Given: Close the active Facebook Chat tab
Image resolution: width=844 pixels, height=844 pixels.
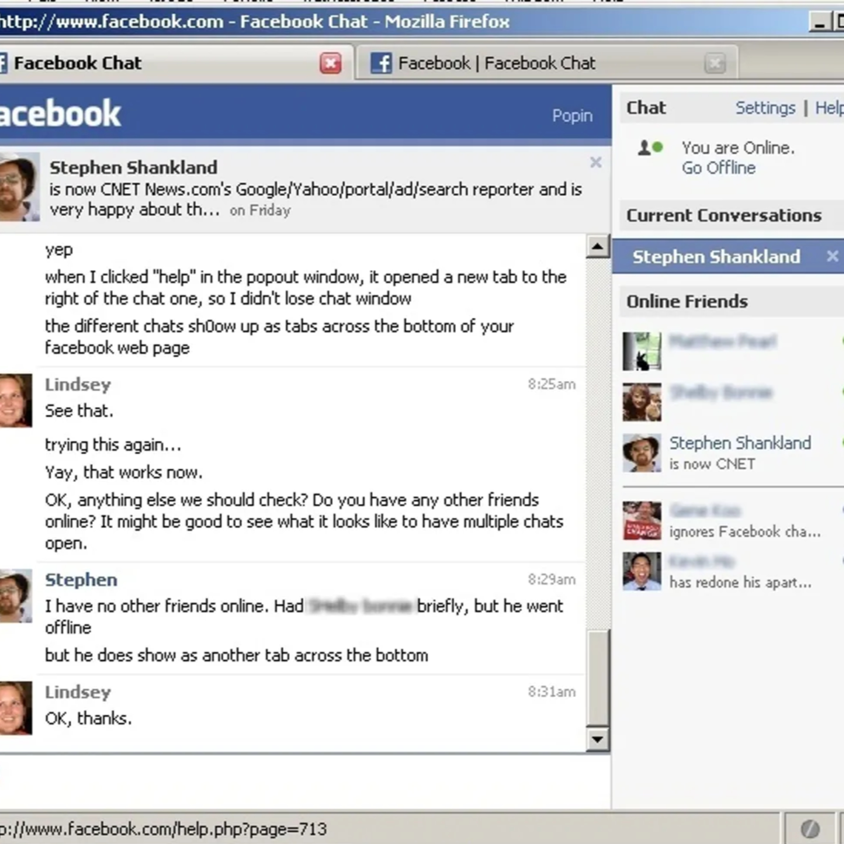Looking at the screenshot, I should 330,63.
